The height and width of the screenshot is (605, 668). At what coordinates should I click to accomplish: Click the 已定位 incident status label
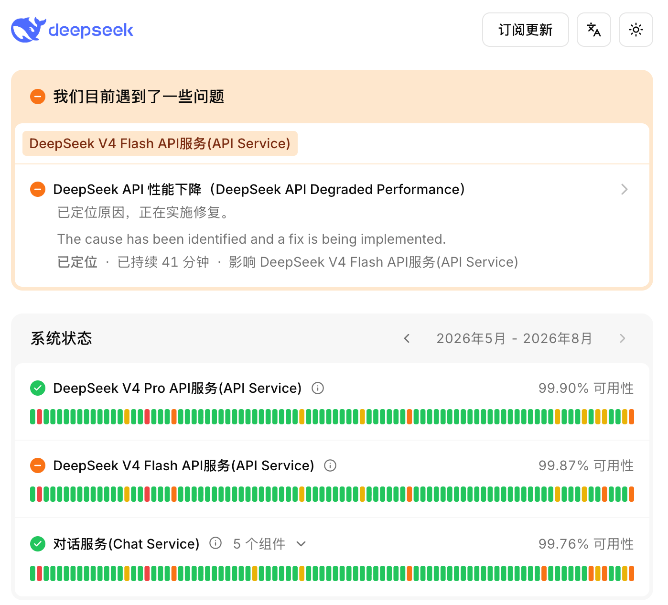coord(77,262)
